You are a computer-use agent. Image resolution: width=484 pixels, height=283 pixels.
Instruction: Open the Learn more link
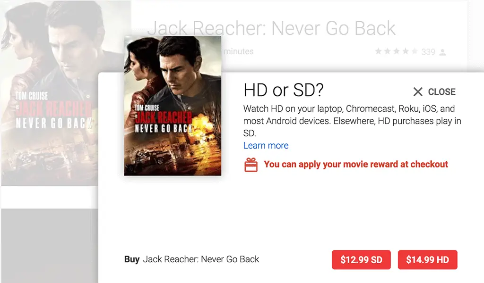point(266,145)
